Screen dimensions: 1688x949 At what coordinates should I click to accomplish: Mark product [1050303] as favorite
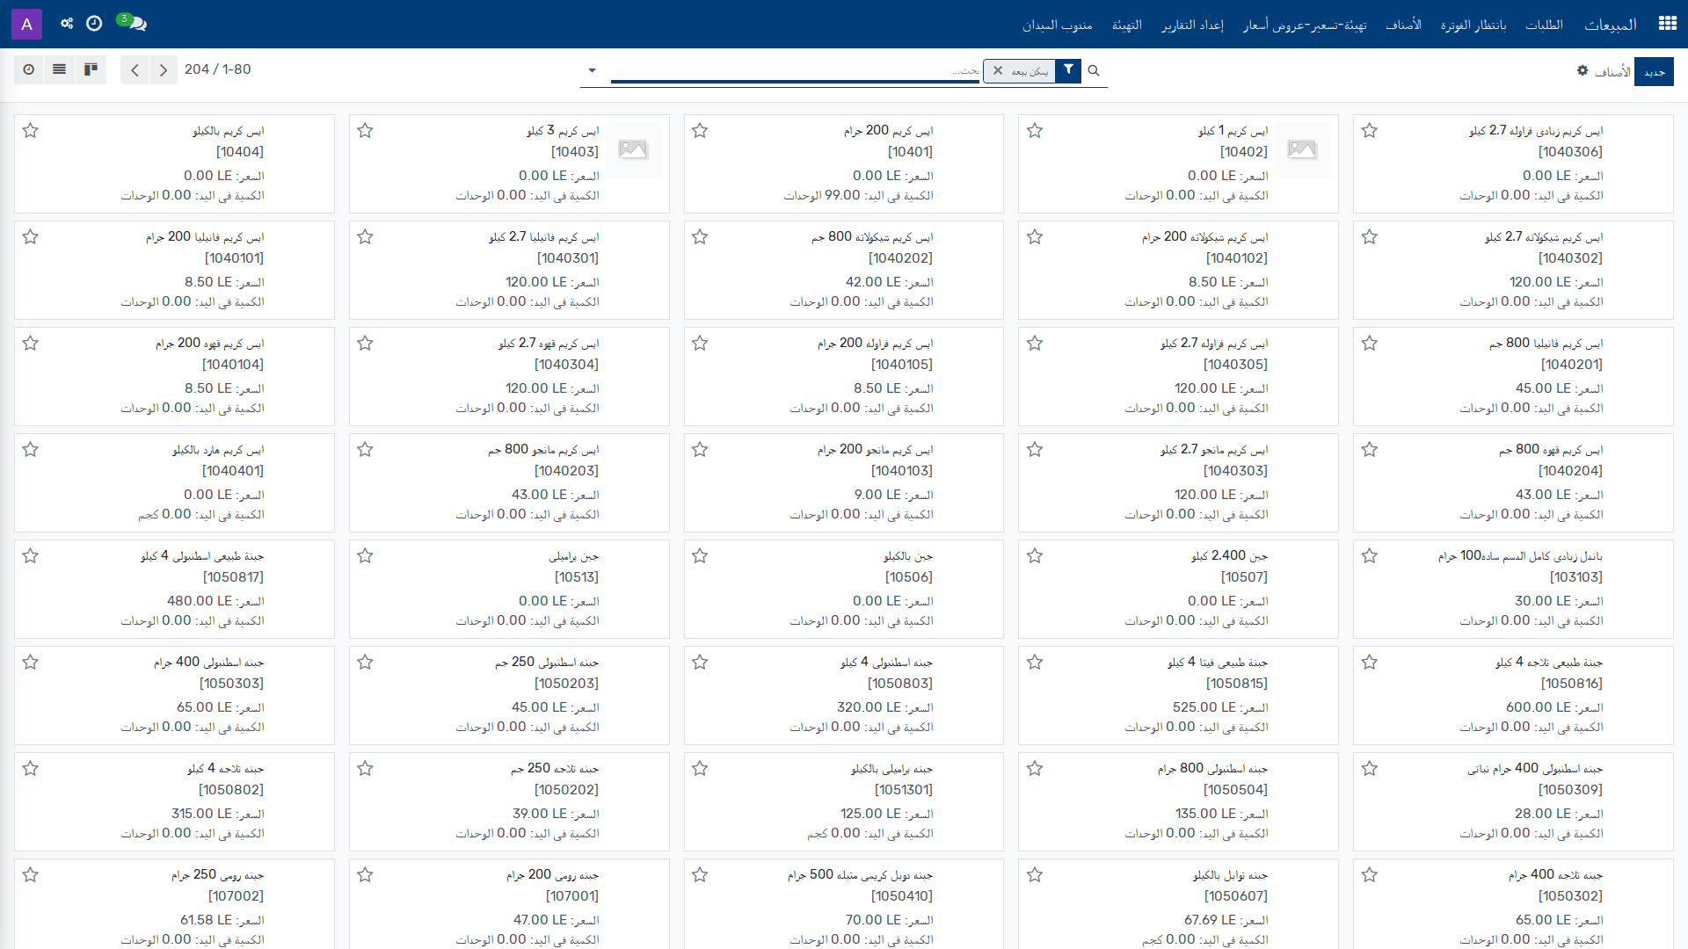pos(31,663)
